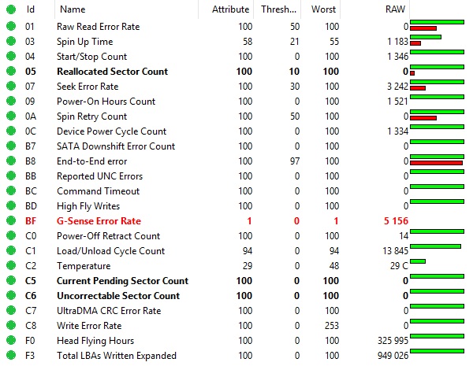This screenshot has width=473, height=366.
Task: Select 'Uncorrectable Sector Count' name
Action: click(118, 296)
